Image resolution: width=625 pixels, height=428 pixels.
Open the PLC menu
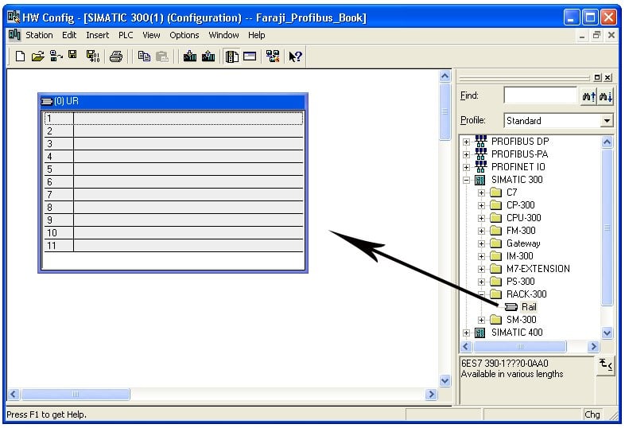click(126, 35)
